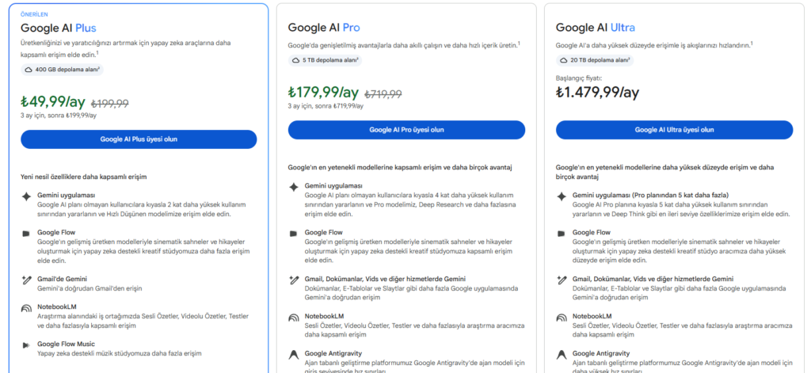Click the Google Flow icon in the Plus plan
This screenshot has height=373, width=811.
point(26,234)
